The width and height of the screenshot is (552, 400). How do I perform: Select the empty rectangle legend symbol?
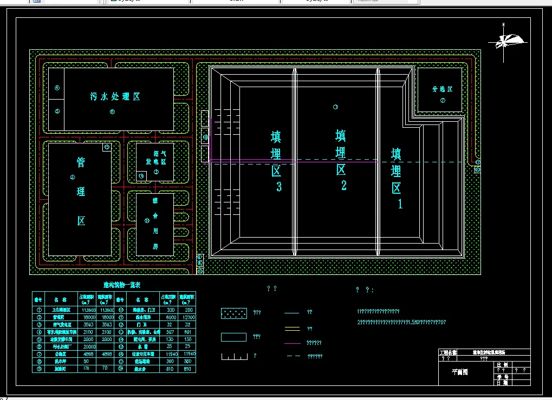pyautogui.click(x=234, y=337)
